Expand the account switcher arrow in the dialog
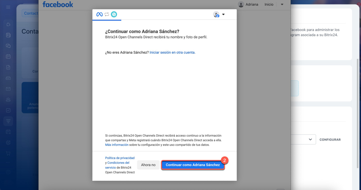 pyautogui.click(x=223, y=14)
